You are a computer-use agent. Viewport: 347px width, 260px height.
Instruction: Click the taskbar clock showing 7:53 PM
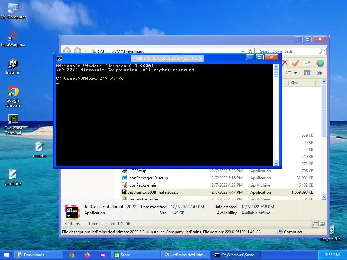coord(332,255)
